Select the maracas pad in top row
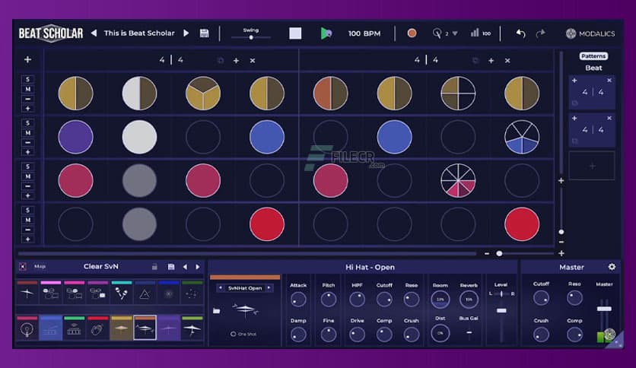This screenshot has height=368, width=636. tap(121, 293)
